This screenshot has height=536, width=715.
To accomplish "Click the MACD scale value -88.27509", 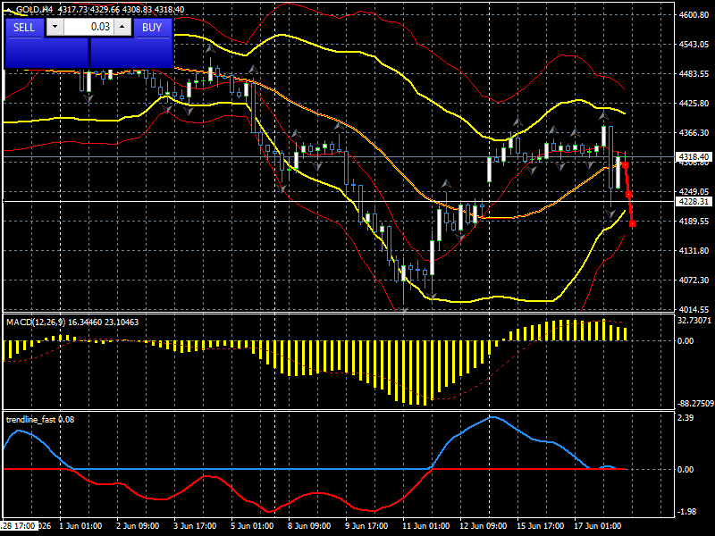I will coord(695,404).
